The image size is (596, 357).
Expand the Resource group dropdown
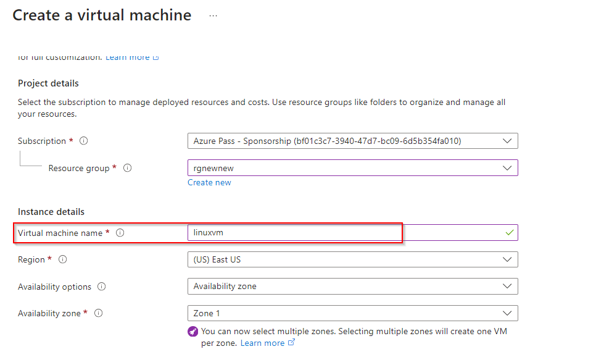(x=352, y=168)
